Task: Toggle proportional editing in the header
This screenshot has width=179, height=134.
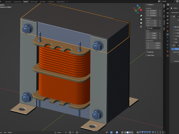Action: click(77, 133)
